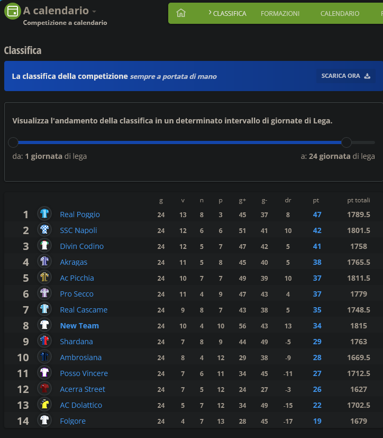Screen dimensions: 383x438
Task: Click SSC Napoli team jersey icon
Action: pyautogui.click(x=44, y=230)
